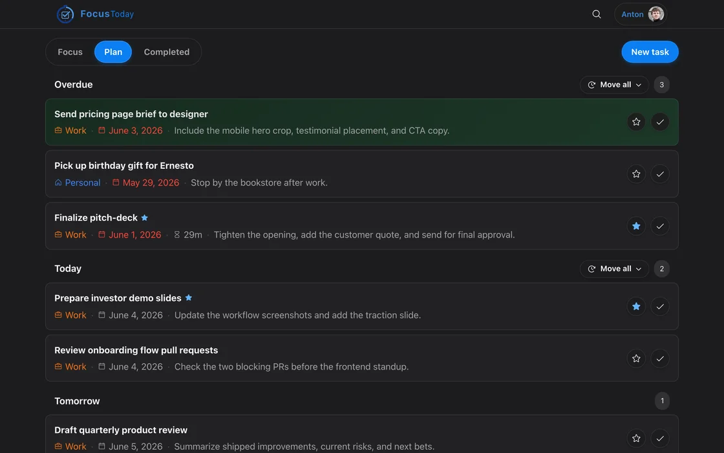This screenshot has width=724, height=453.
Task: Click Overdue count badge showing 3
Action: 662,85
